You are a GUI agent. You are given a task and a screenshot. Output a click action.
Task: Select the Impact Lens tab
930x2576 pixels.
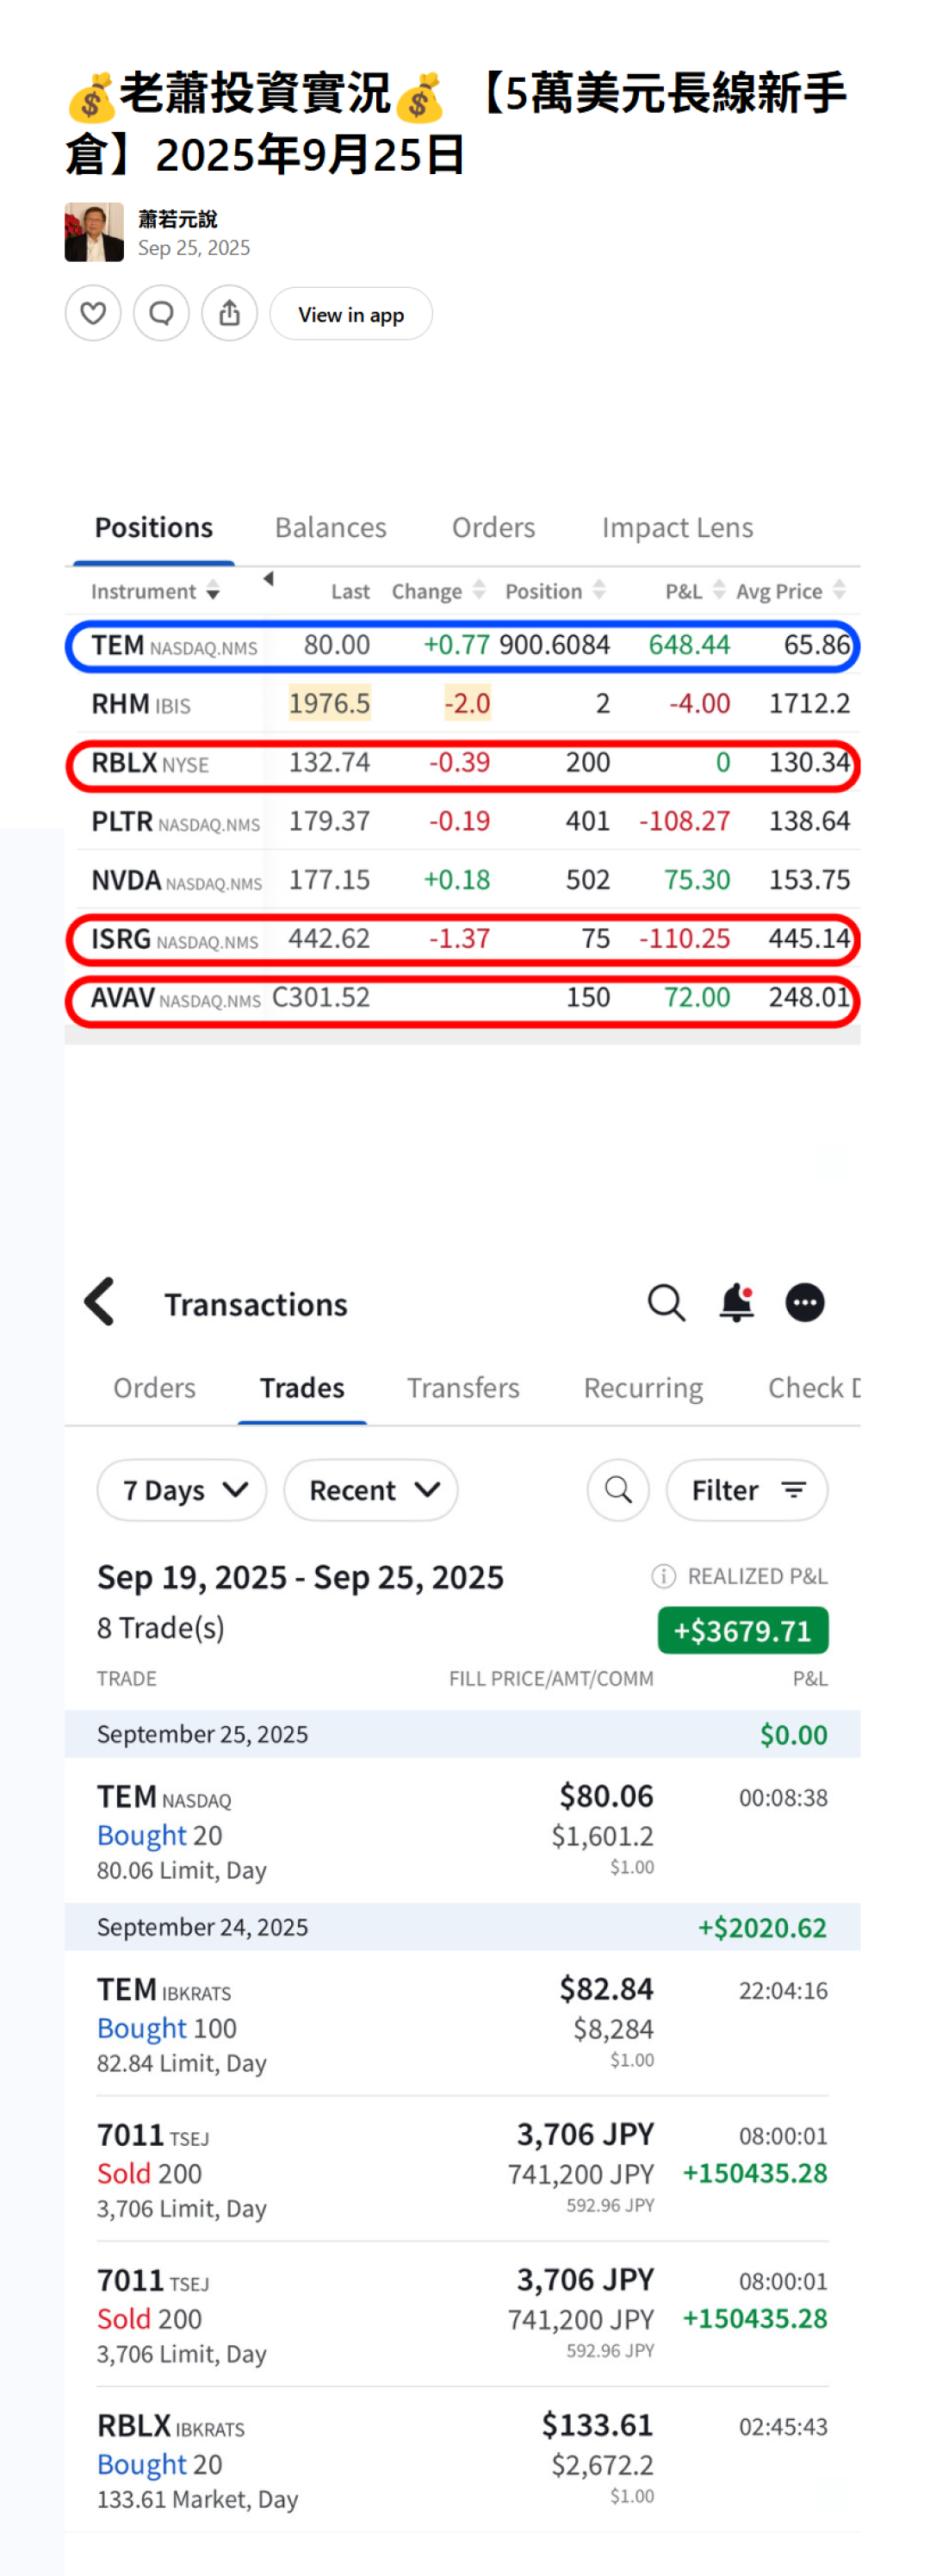tap(678, 527)
